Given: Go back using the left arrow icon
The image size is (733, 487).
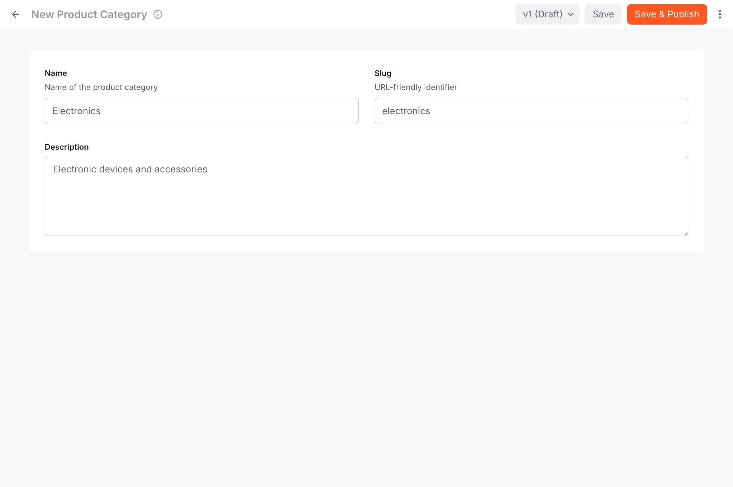Looking at the screenshot, I should click(x=16, y=14).
